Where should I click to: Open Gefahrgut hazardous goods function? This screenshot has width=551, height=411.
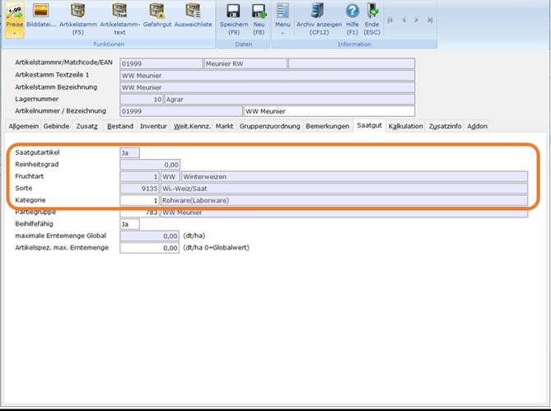[157, 16]
